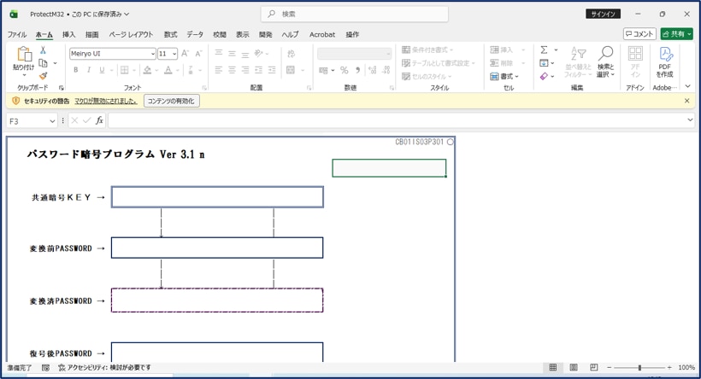
Task: Open the Insert (挿入) ribbon tab
Action: click(x=68, y=34)
